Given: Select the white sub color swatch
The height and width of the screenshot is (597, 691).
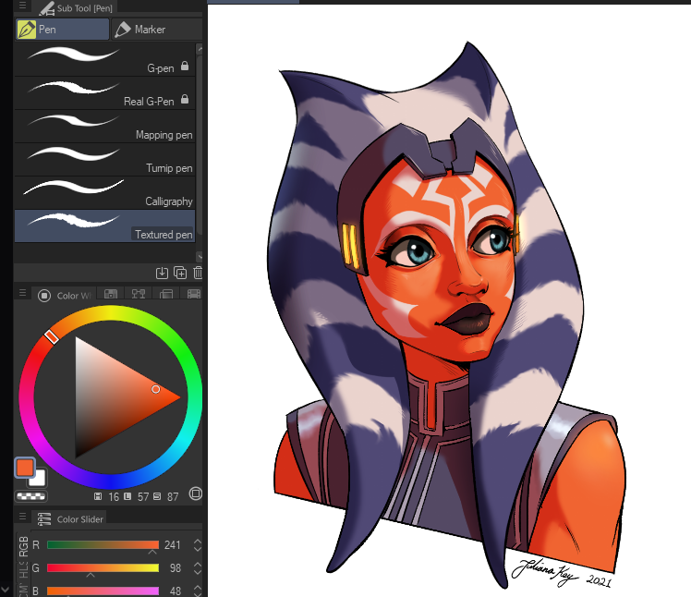Looking at the screenshot, I should 39,479.
